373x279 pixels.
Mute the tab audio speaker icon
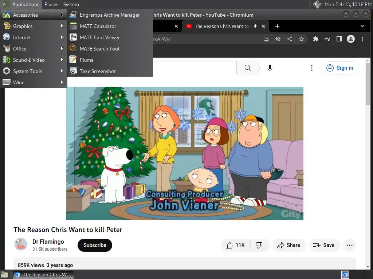click(255, 26)
